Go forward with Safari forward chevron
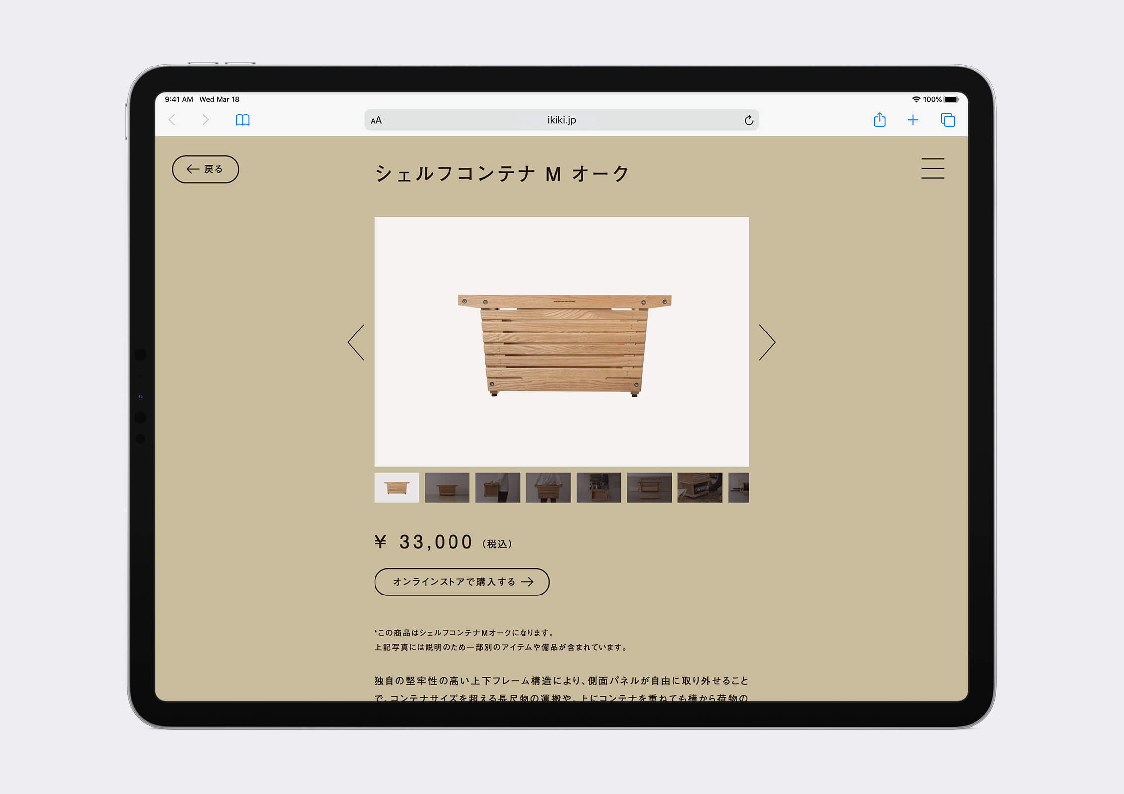 tap(205, 120)
